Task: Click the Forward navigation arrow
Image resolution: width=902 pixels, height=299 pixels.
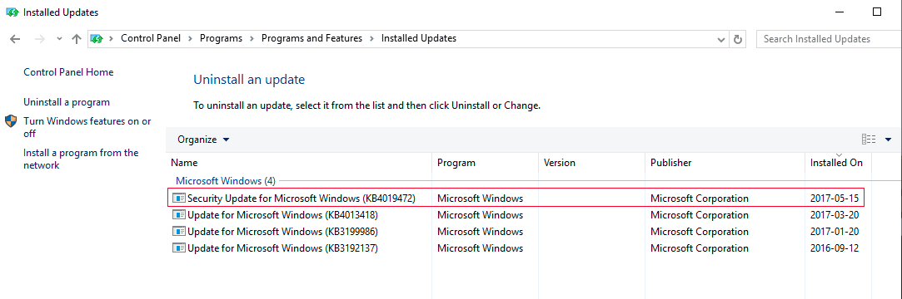Action: (40, 39)
